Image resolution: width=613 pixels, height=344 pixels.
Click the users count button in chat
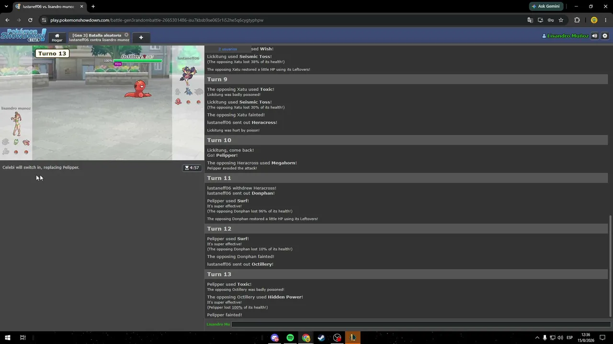[x=227, y=49]
